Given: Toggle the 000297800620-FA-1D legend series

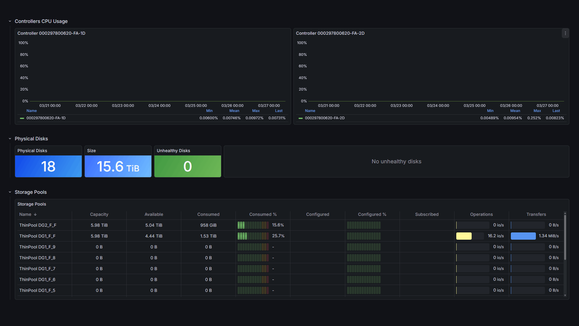Looking at the screenshot, I should [x=46, y=118].
